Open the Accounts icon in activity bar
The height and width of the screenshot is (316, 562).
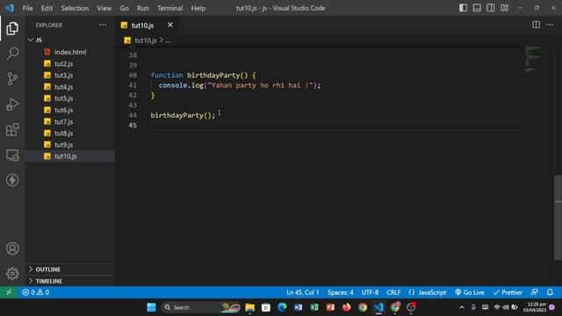(x=12, y=248)
